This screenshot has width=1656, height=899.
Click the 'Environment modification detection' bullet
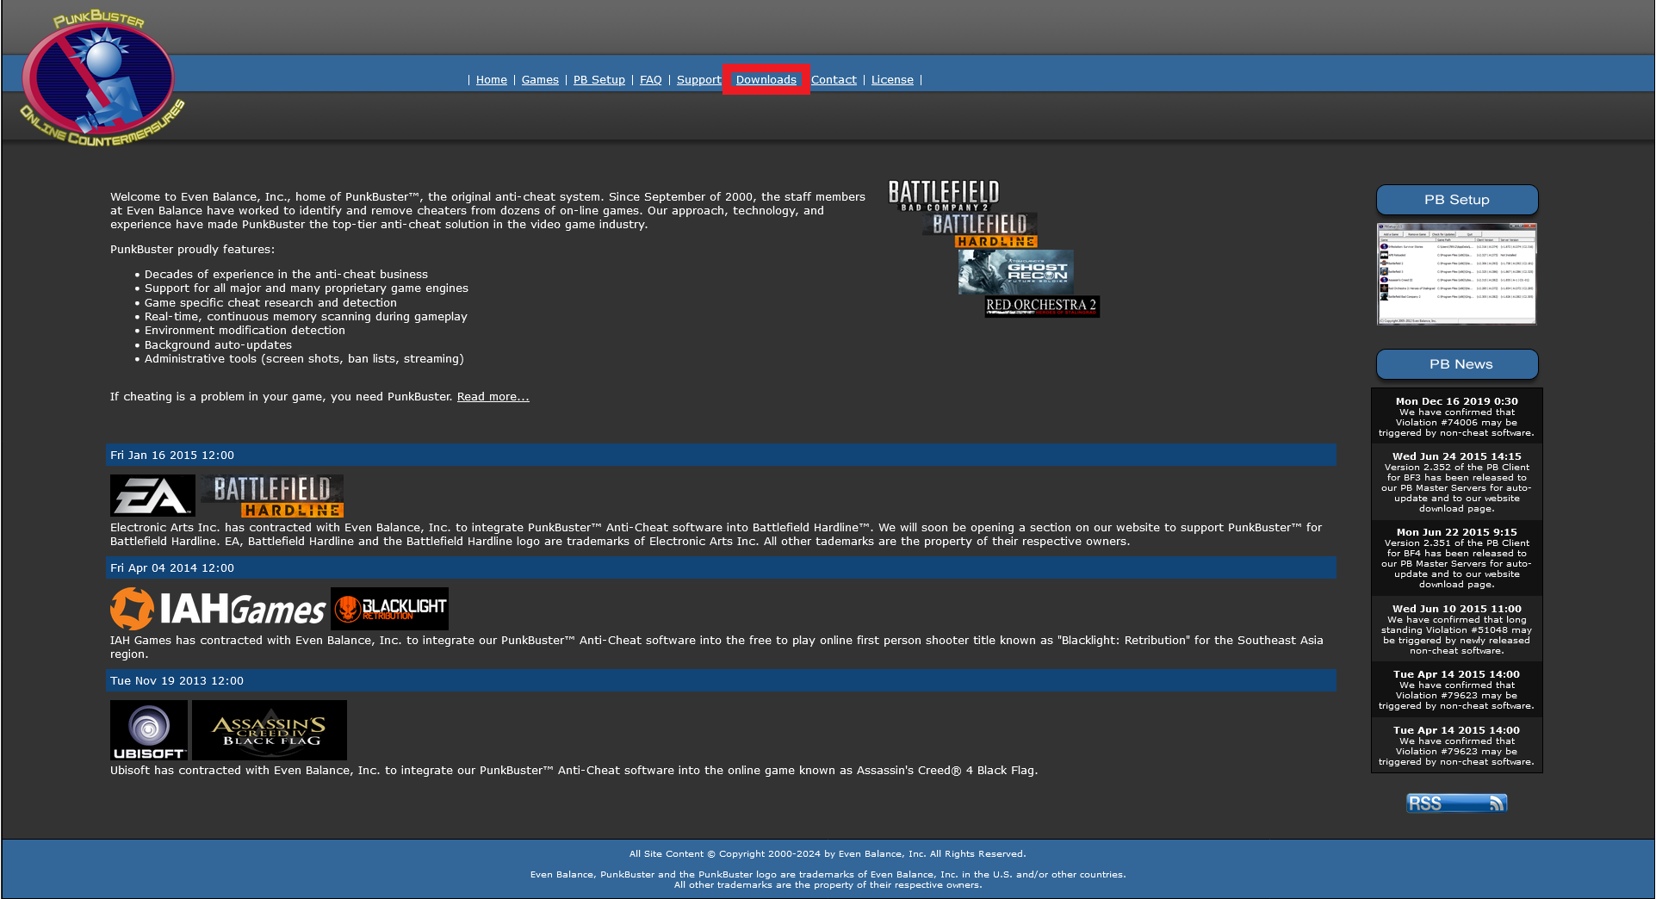point(245,331)
